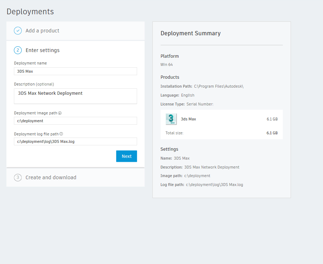Click the checkmark icon for Add a product

point(18,31)
